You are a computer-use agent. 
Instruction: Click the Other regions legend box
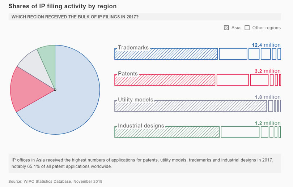coord(247,28)
